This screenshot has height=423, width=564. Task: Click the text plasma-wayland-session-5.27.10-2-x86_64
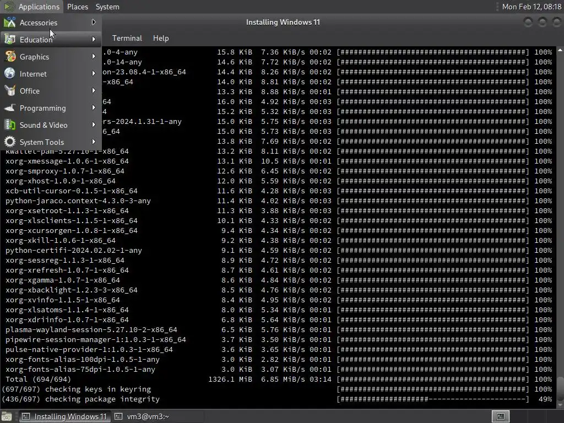[91, 329]
